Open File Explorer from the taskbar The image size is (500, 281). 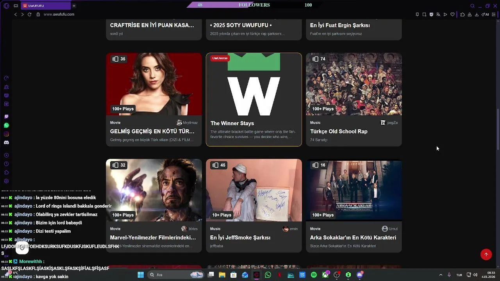point(222,275)
